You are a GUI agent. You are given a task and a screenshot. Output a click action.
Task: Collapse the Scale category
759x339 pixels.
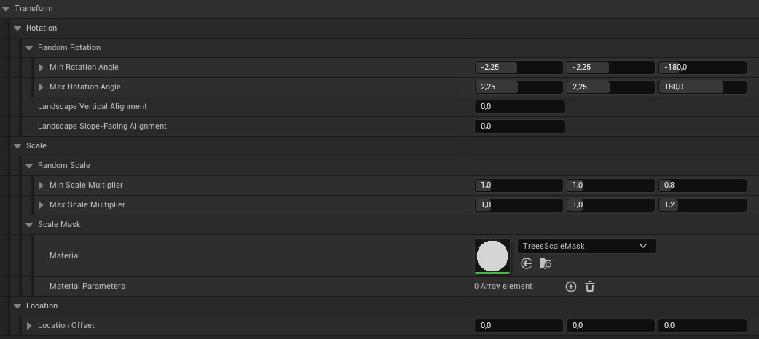18,145
